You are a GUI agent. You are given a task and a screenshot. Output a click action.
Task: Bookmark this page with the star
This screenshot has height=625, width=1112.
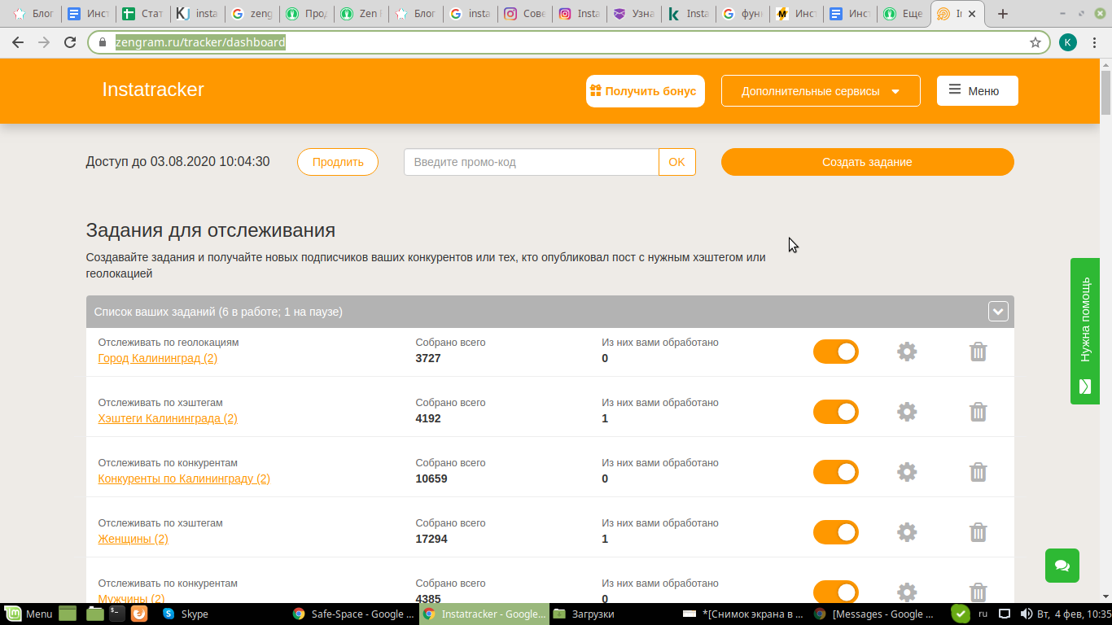(x=1035, y=42)
